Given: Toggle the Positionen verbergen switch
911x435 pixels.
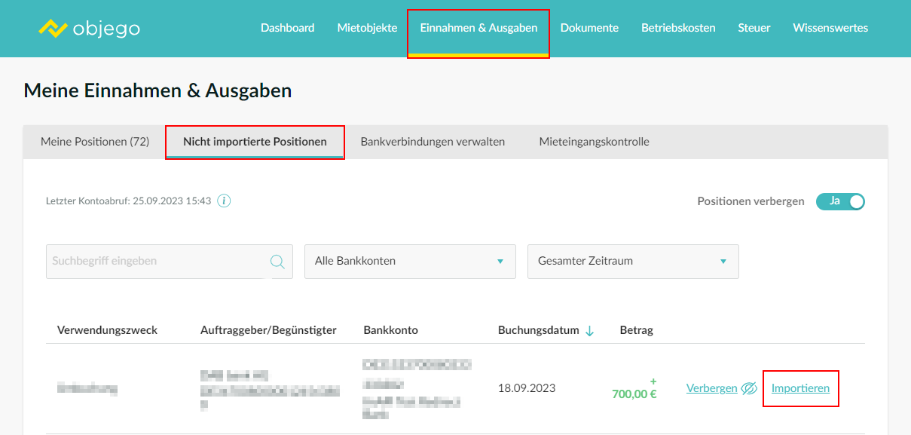Looking at the screenshot, I should [x=840, y=202].
